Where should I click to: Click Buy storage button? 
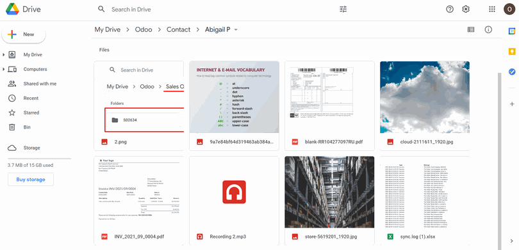coord(31,180)
